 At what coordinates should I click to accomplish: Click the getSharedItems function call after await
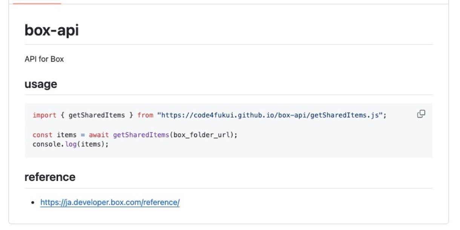tap(141, 135)
